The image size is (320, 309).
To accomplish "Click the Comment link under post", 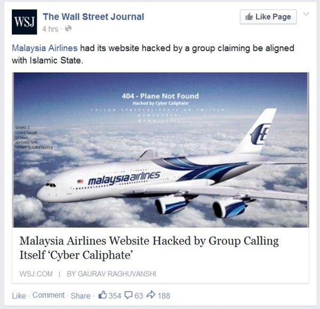I will click(x=49, y=295).
